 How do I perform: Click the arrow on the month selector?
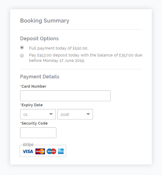(51, 114)
